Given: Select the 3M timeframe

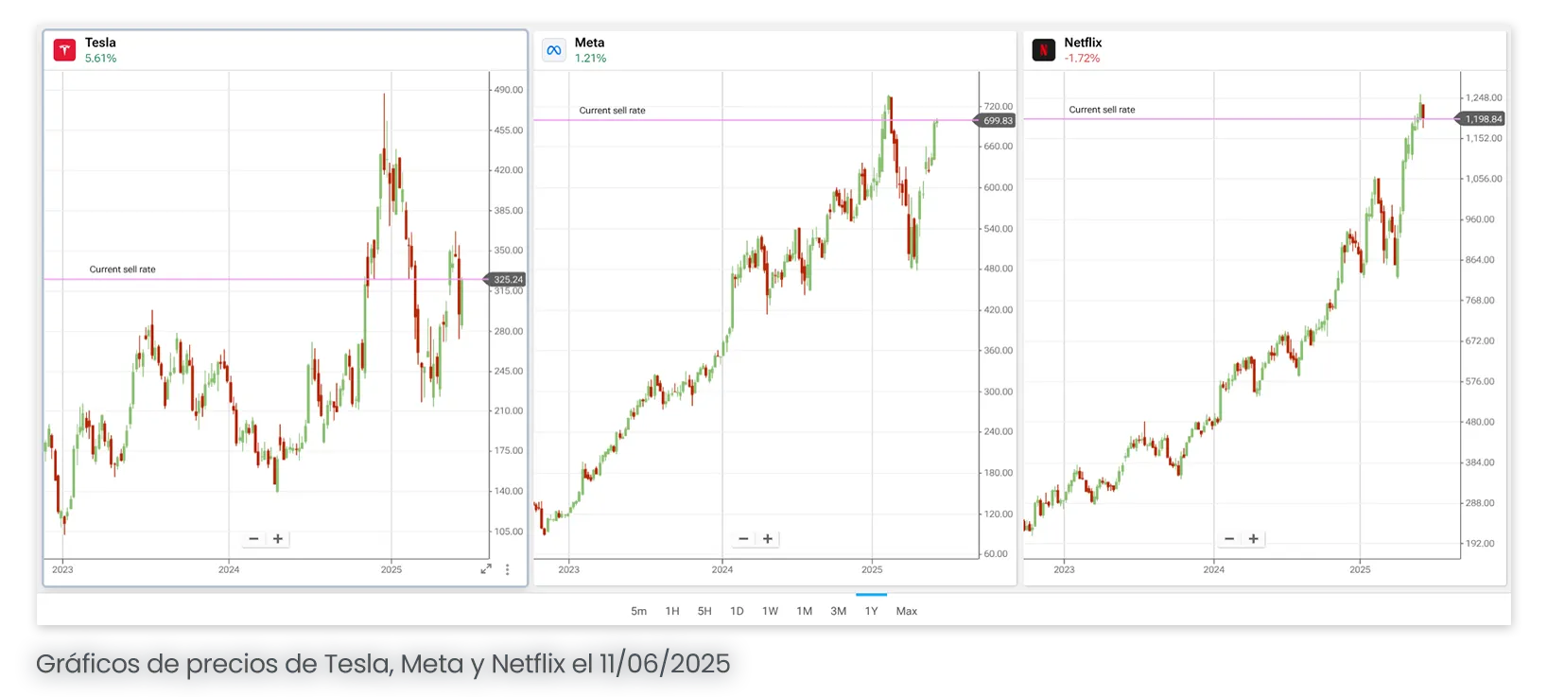Looking at the screenshot, I should [x=839, y=611].
